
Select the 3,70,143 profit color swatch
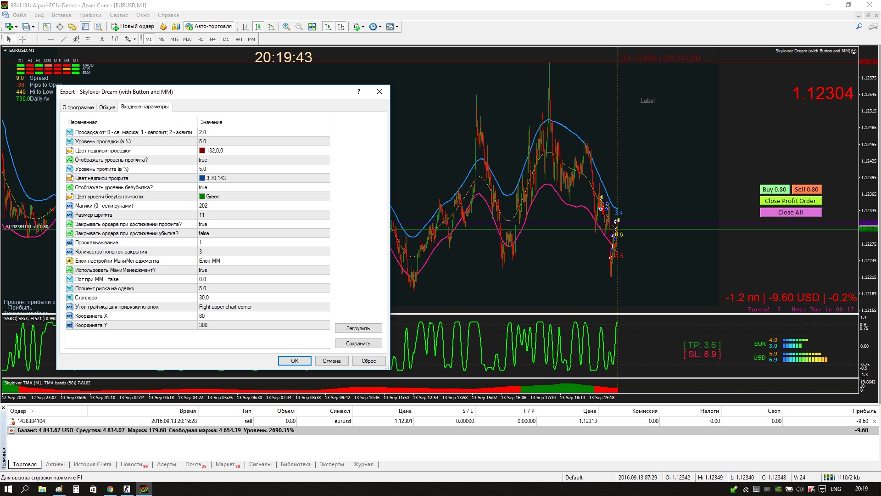(x=202, y=178)
